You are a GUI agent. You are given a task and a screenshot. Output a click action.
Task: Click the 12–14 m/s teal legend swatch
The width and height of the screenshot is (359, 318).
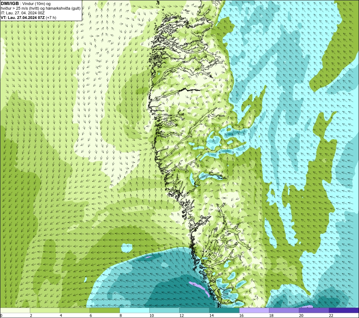(x=194, y=310)
